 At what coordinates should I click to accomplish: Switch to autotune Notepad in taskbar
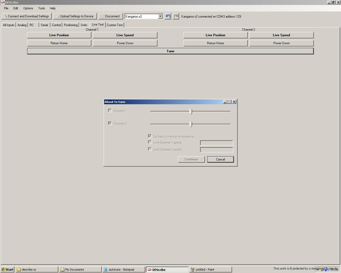click(123, 270)
